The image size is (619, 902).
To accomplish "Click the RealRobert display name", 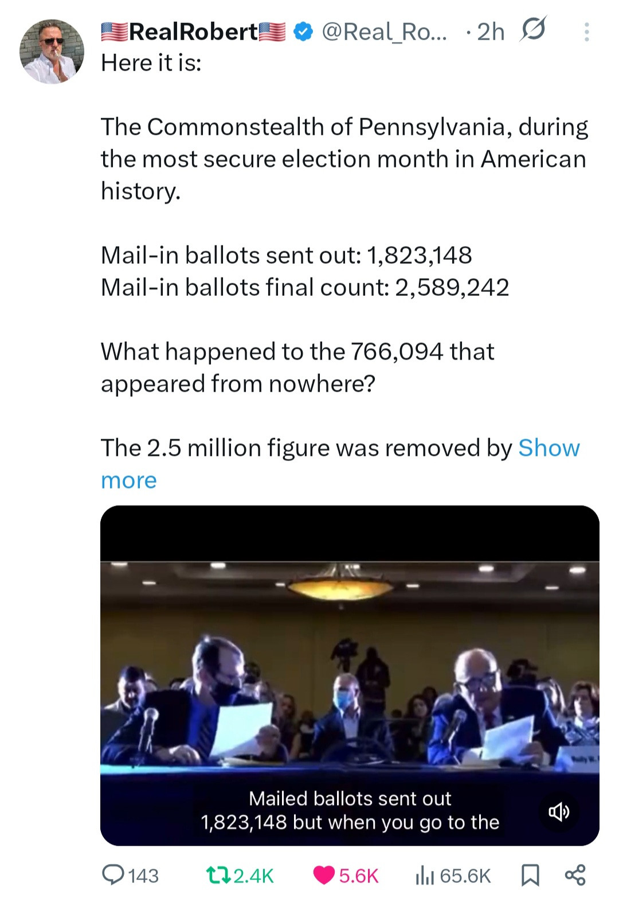I will pos(193,32).
